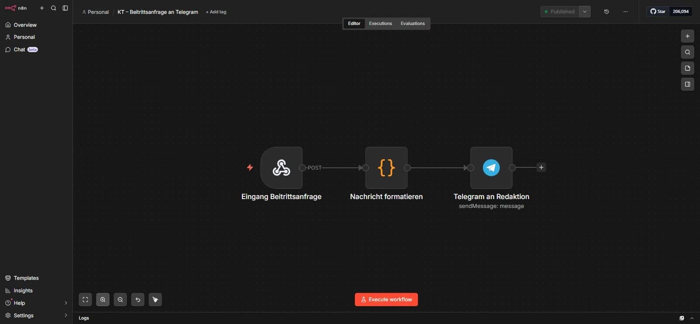Click the plus icon beside the n8n logo

pyautogui.click(x=42, y=8)
